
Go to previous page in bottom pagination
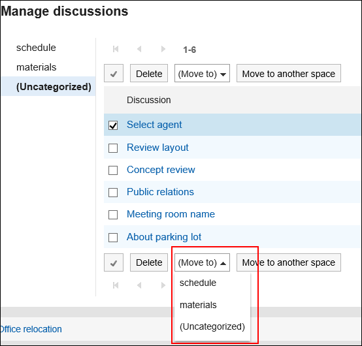pyautogui.click(x=139, y=285)
